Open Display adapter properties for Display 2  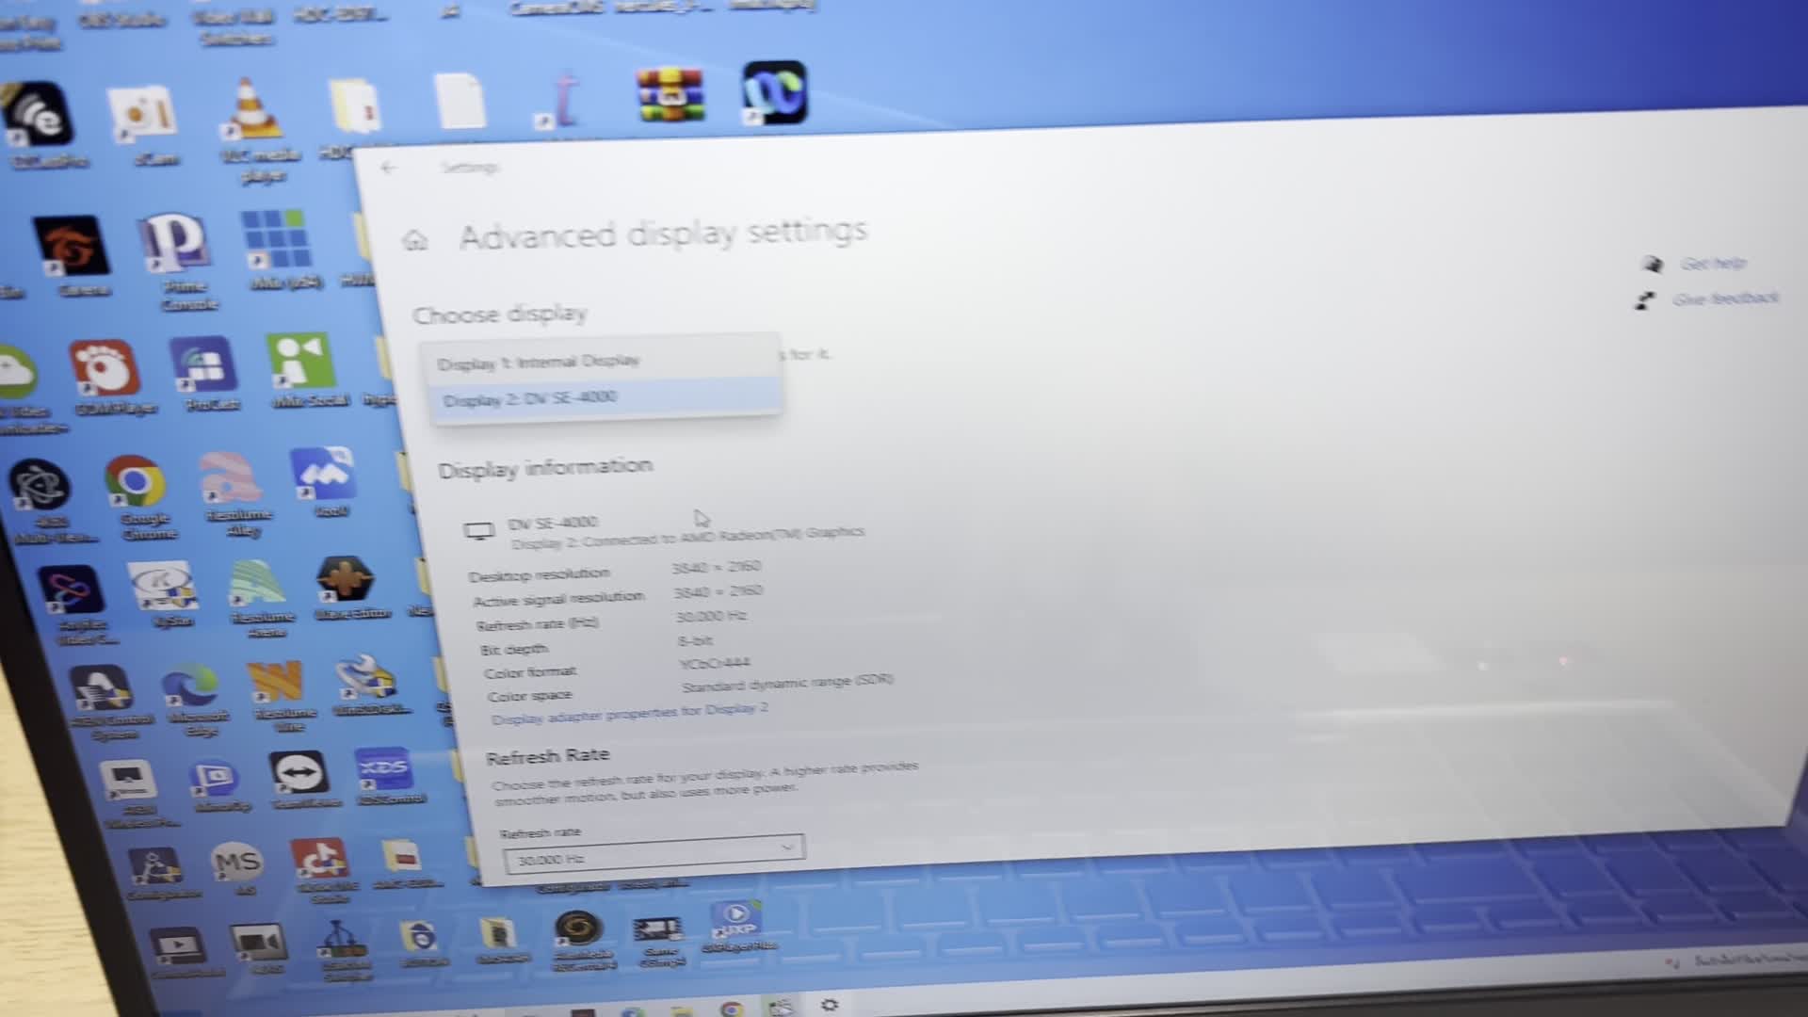pos(630,714)
